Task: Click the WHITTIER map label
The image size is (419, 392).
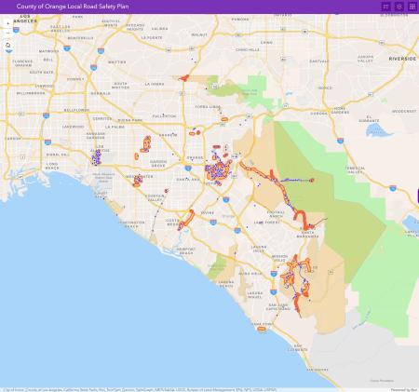Action: pos(117,62)
